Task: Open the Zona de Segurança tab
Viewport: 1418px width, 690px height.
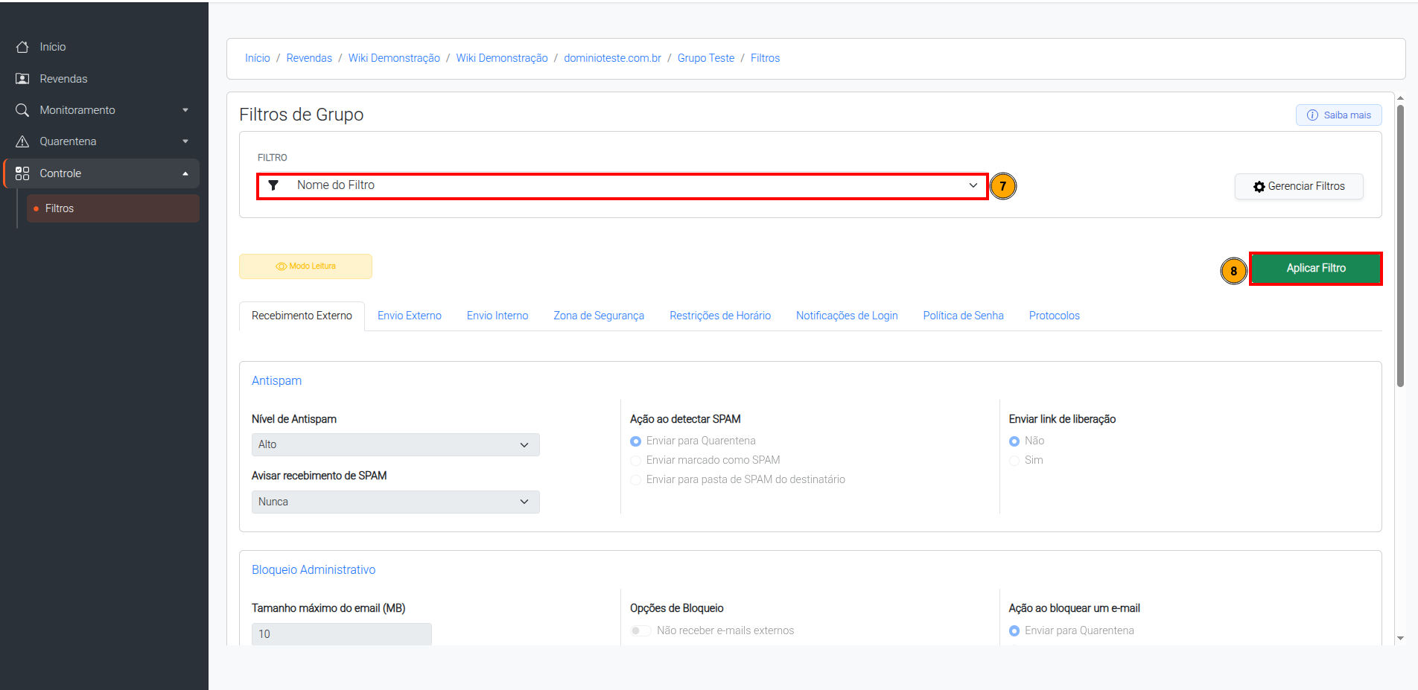Action: pos(599,316)
